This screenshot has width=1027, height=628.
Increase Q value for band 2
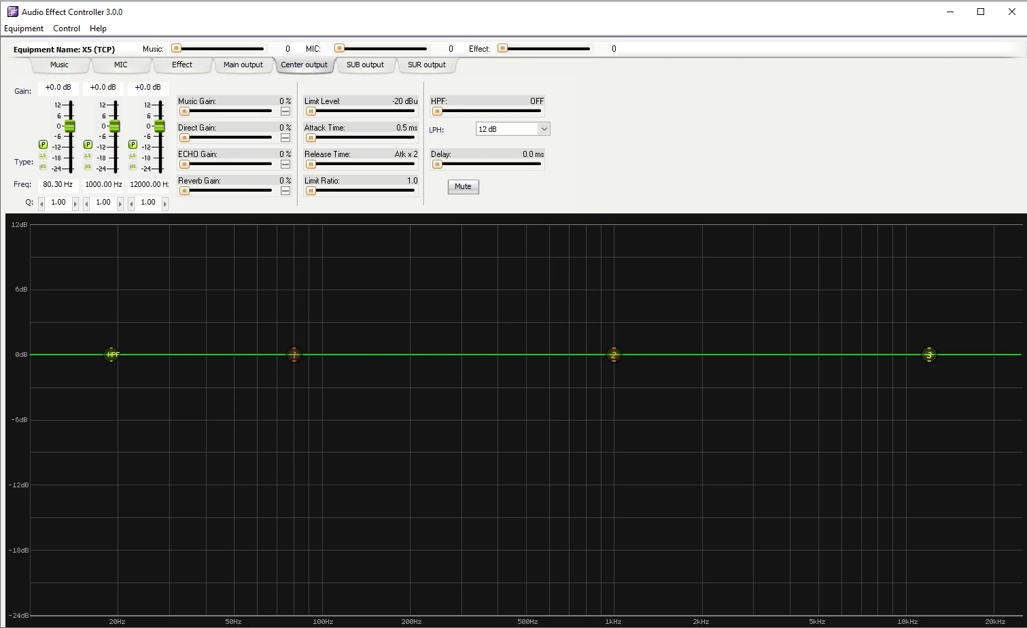click(x=120, y=203)
